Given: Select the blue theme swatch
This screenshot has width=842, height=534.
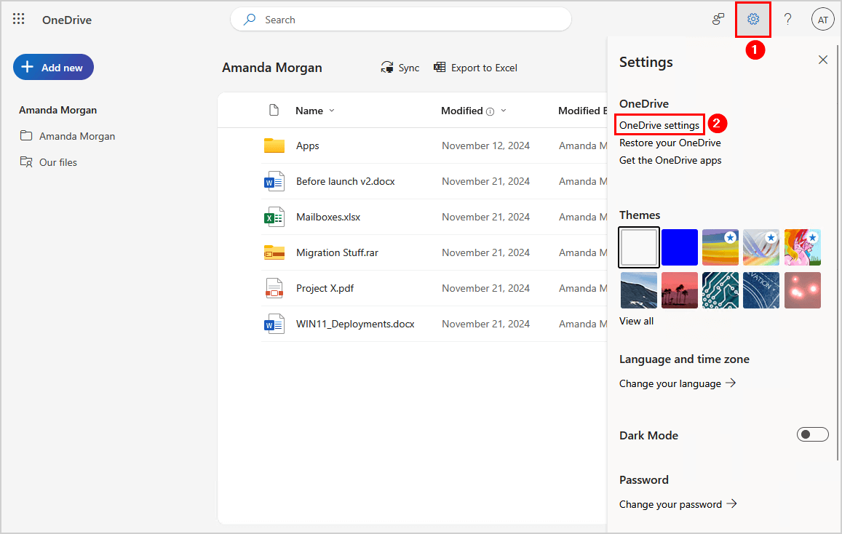Looking at the screenshot, I should 679,247.
